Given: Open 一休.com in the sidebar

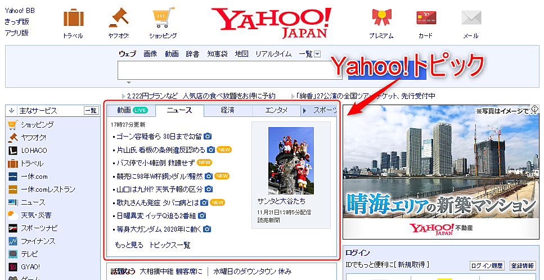Looking at the screenshot, I should pyautogui.click(x=34, y=177).
